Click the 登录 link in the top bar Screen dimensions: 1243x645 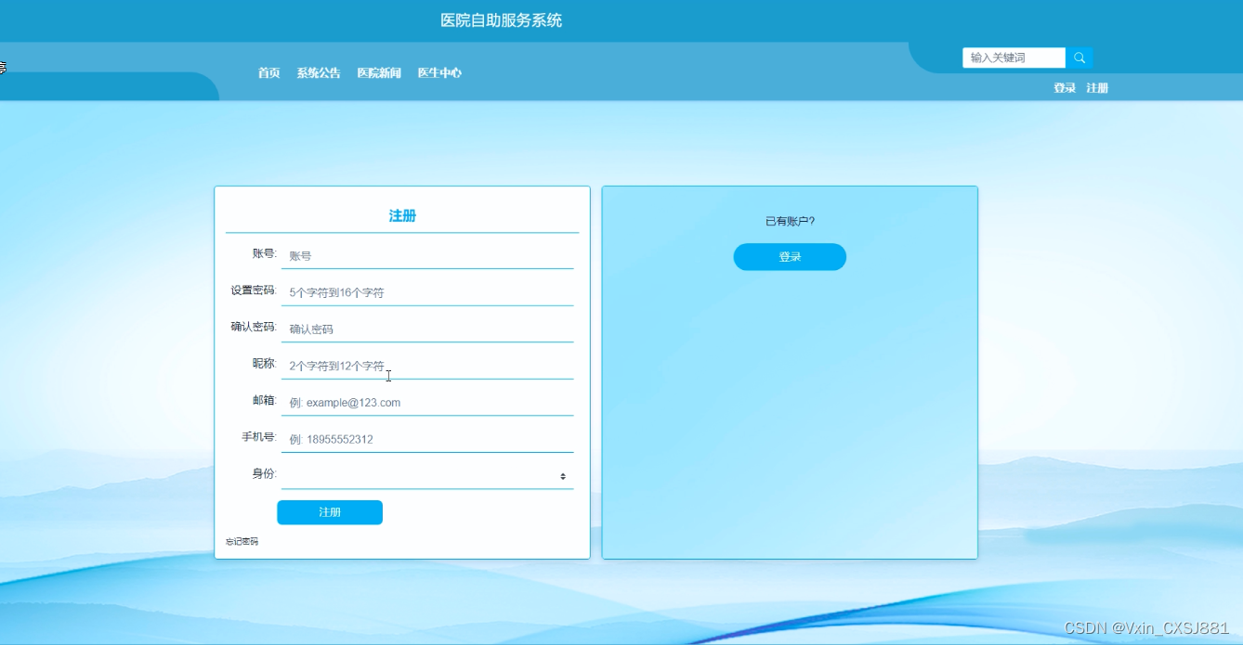click(x=1063, y=87)
